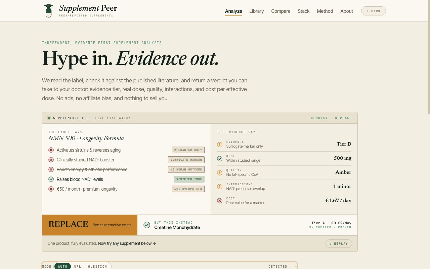Click the check icon beside 'Buy this instead'
The image size is (430, 269).
pos(147,225)
